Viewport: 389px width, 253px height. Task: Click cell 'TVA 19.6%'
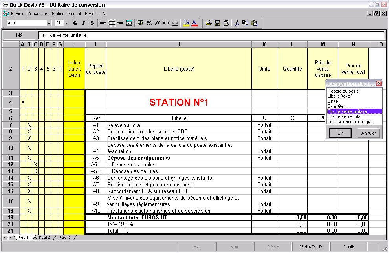click(179, 224)
